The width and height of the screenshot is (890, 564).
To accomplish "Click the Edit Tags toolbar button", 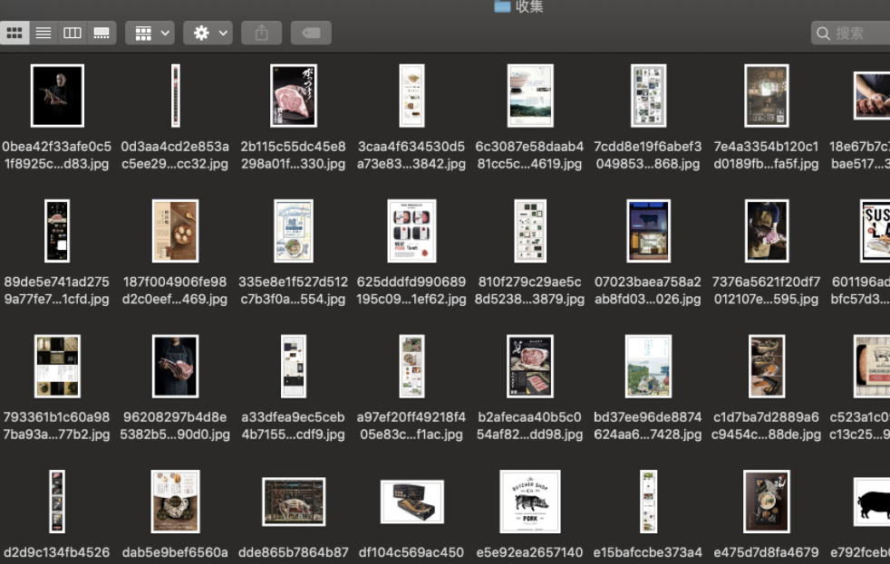I will click(x=311, y=33).
